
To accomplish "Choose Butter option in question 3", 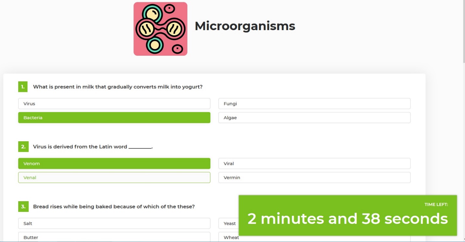I will point(114,237).
